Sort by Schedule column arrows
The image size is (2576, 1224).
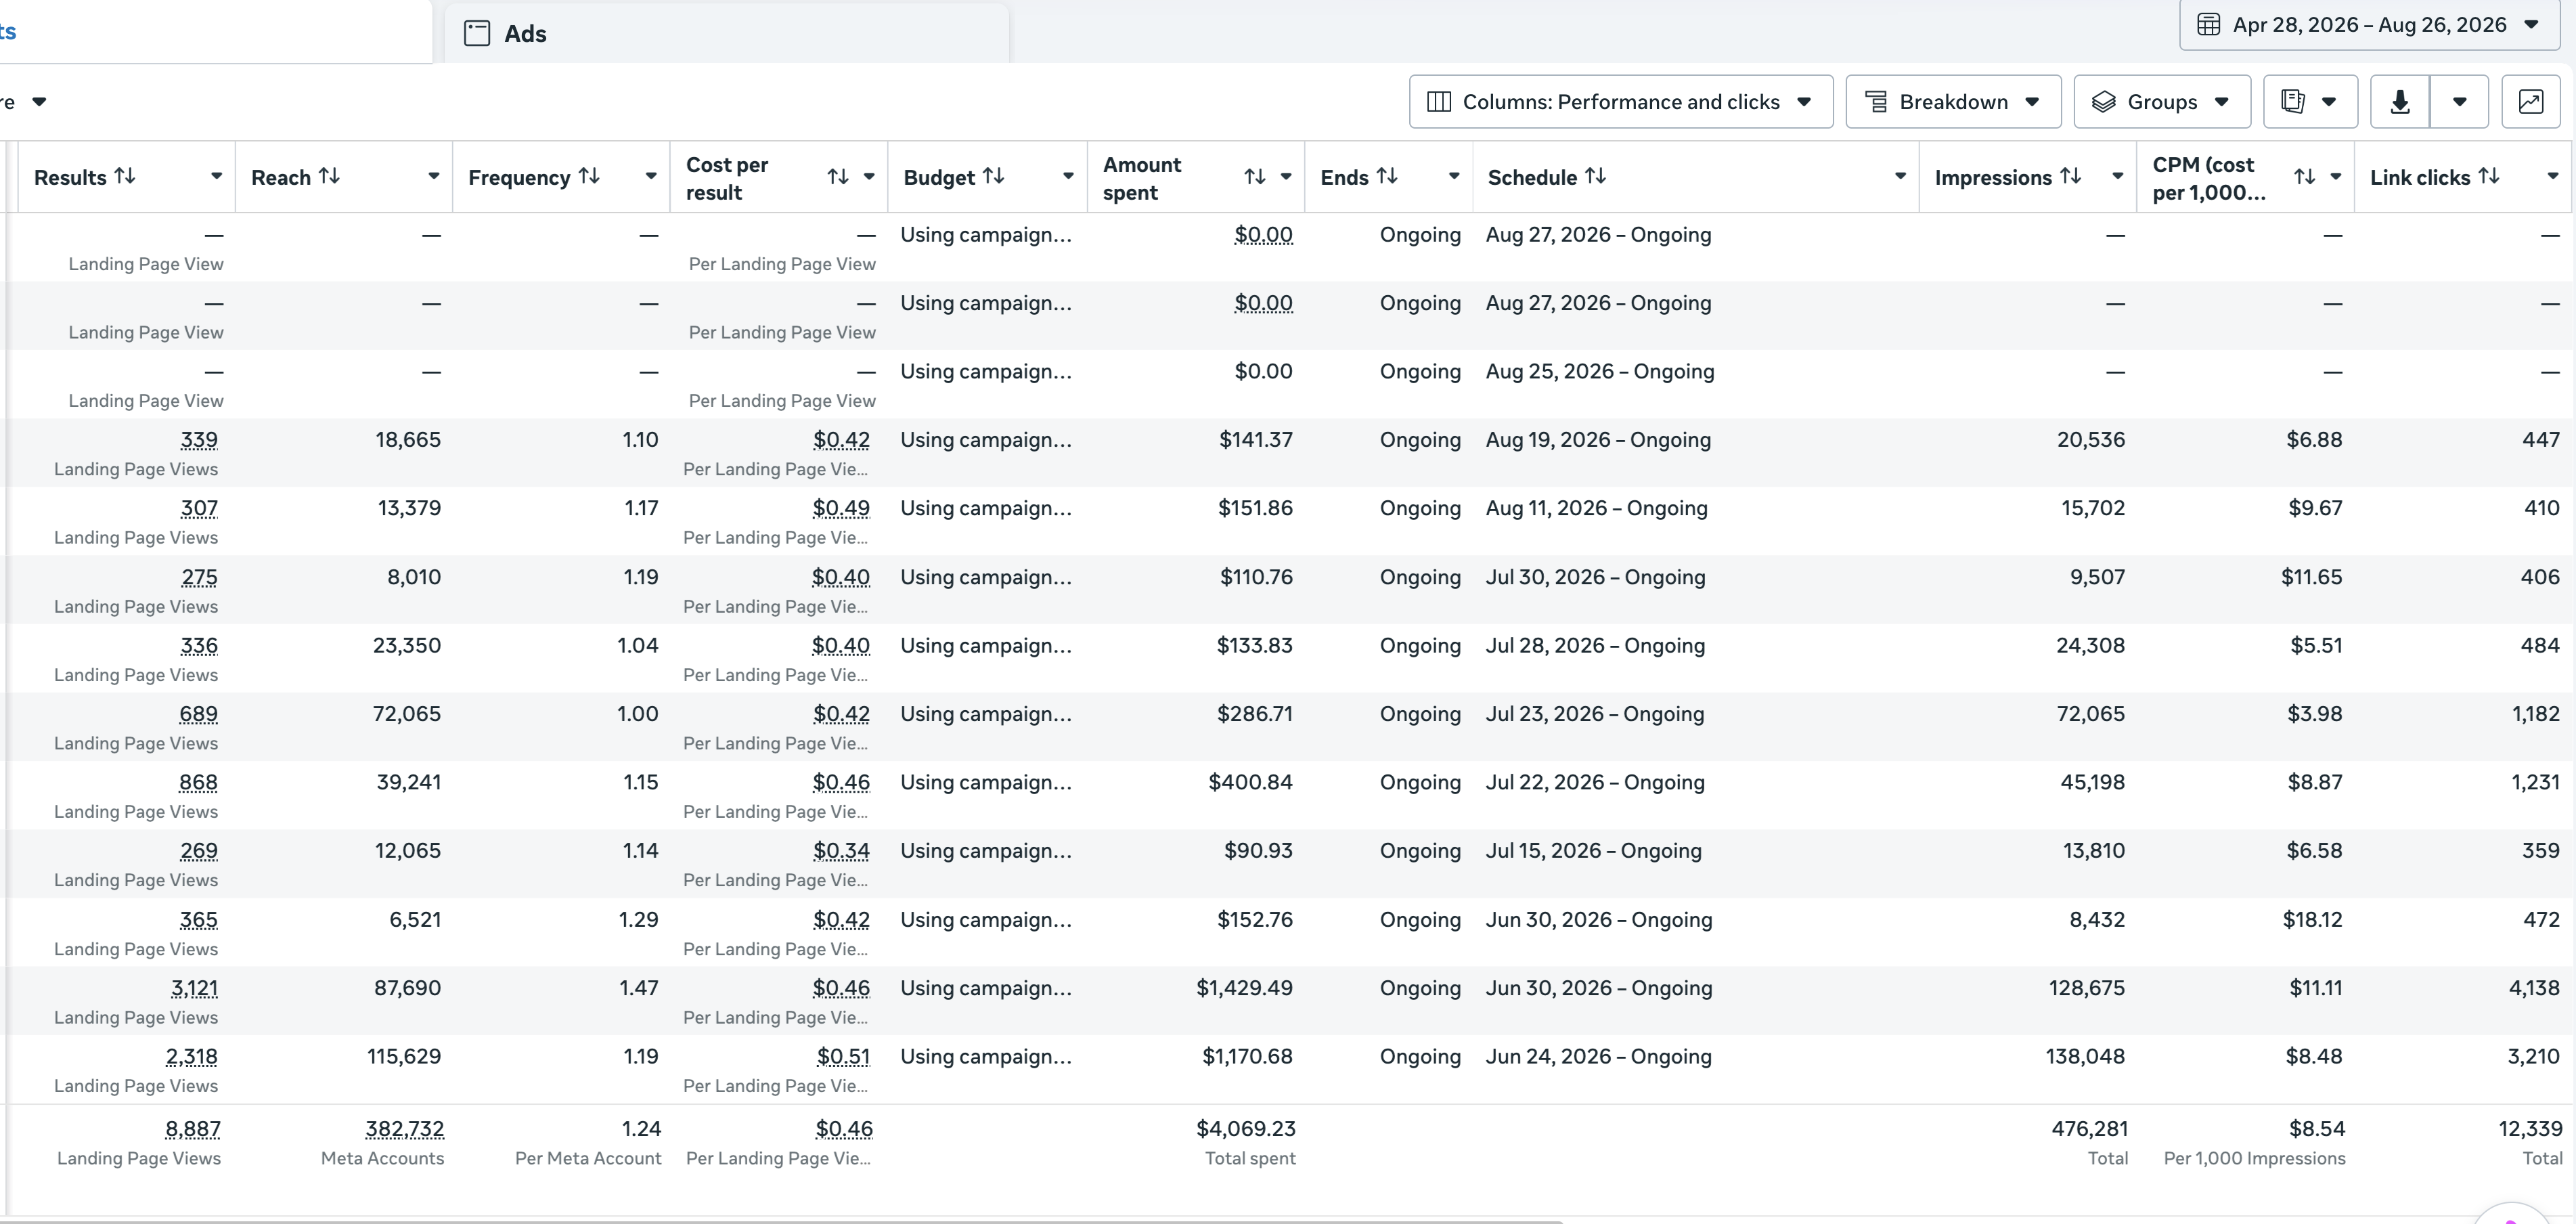[x=1596, y=176]
